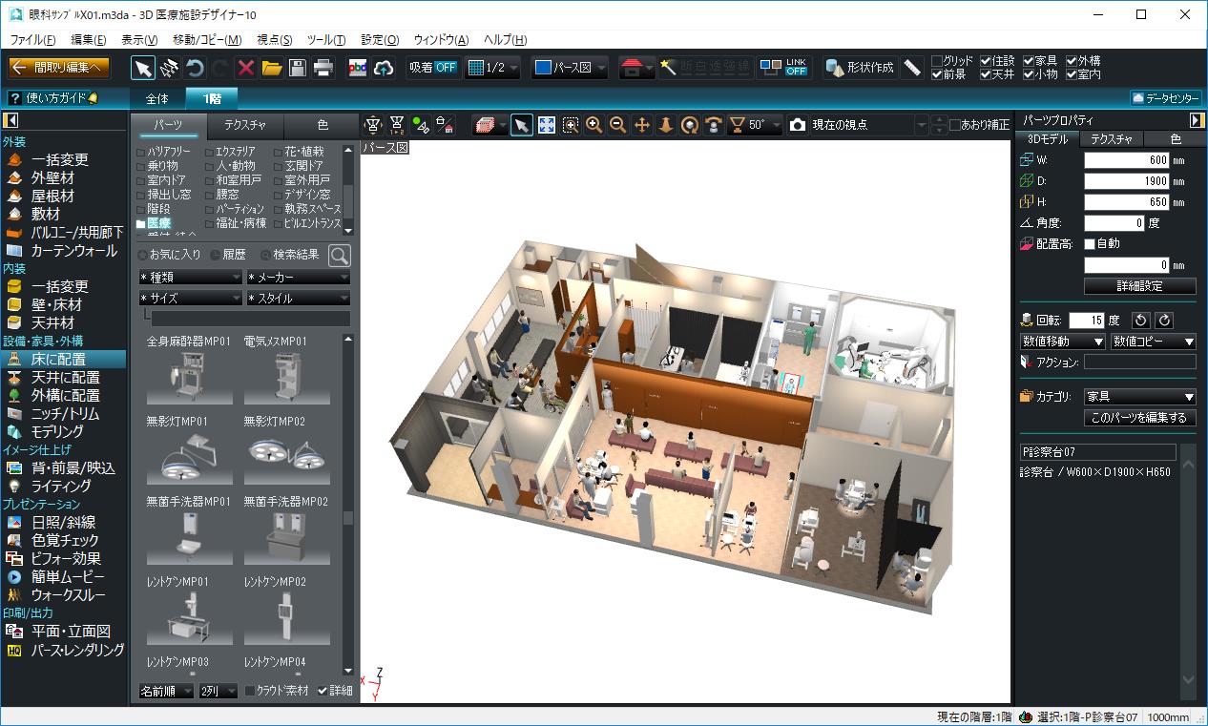Switch to the テクスチャ tab in parts panel

coord(245,125)
